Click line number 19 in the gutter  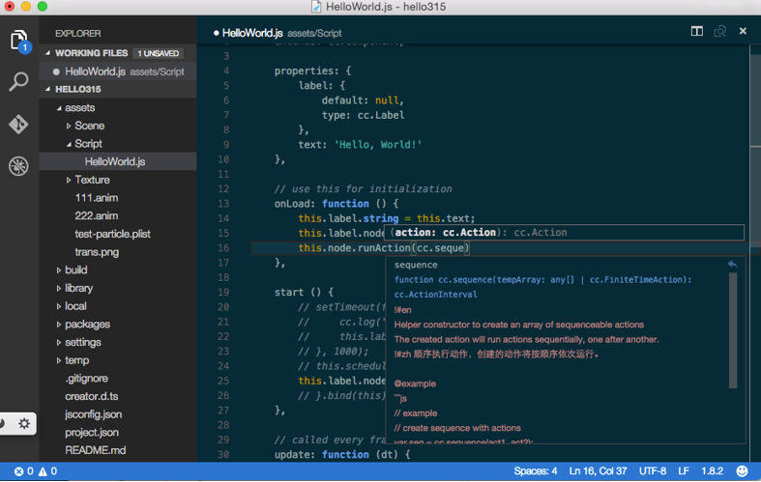coord(223,293)
